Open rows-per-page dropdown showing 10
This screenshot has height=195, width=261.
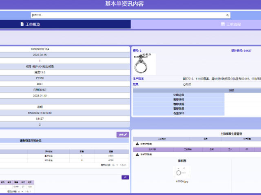(x=114, y=165)
